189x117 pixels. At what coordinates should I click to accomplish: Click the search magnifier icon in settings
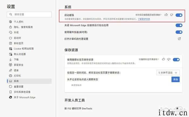(11, 15)
